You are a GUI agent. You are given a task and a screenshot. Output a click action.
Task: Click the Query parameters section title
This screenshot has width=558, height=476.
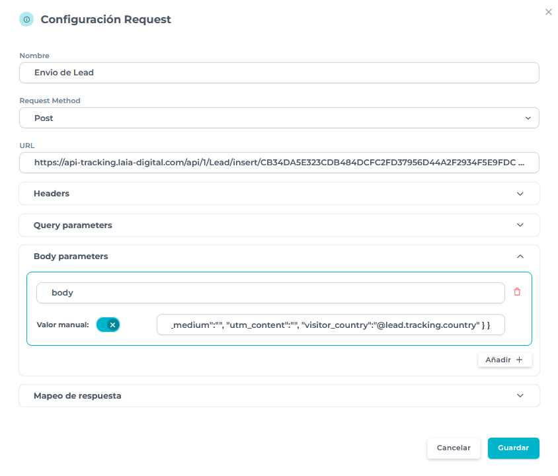[x=73, y=225]
